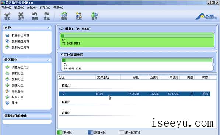The height and width of the screenshot is (135, 220).
Task: Click the C: partition bar in 磁盘1
Action: [x=137, y=40]
